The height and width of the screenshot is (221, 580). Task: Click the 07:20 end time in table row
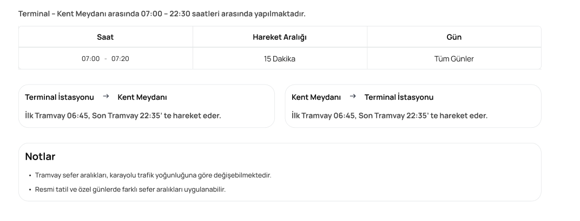120,59
